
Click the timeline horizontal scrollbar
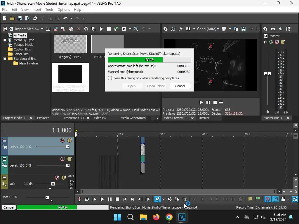tap(178, 191)
